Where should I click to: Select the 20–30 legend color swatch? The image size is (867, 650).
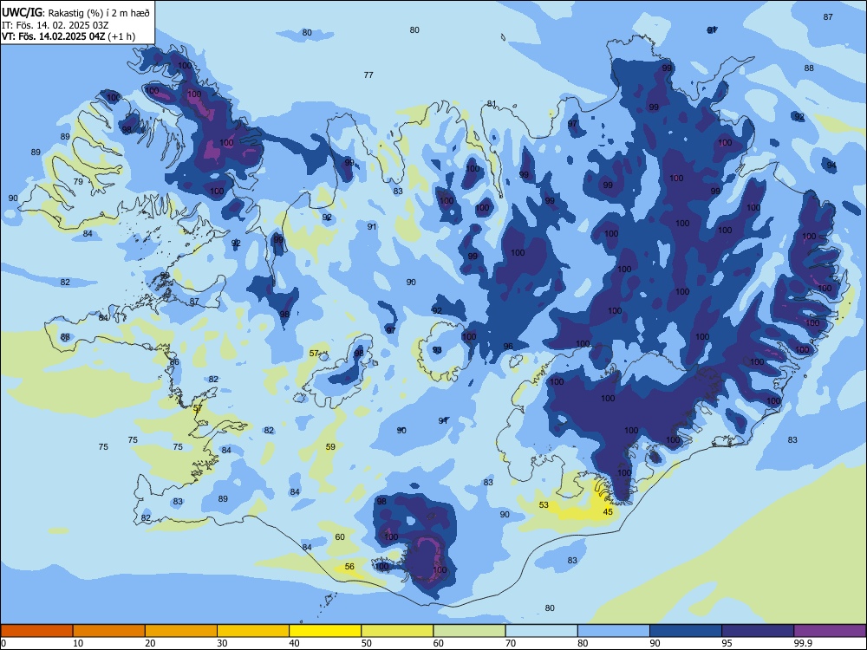tap(181, 631)
